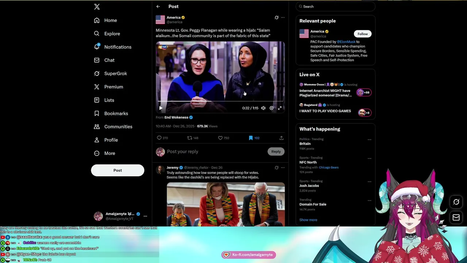Image resolution: width=467 pixels, height=263 pixels.
Task: Open the Explore section
Action: click(x=107, y=34)
